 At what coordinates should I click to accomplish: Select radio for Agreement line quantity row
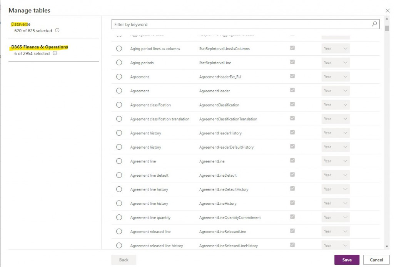coord(119,217)
